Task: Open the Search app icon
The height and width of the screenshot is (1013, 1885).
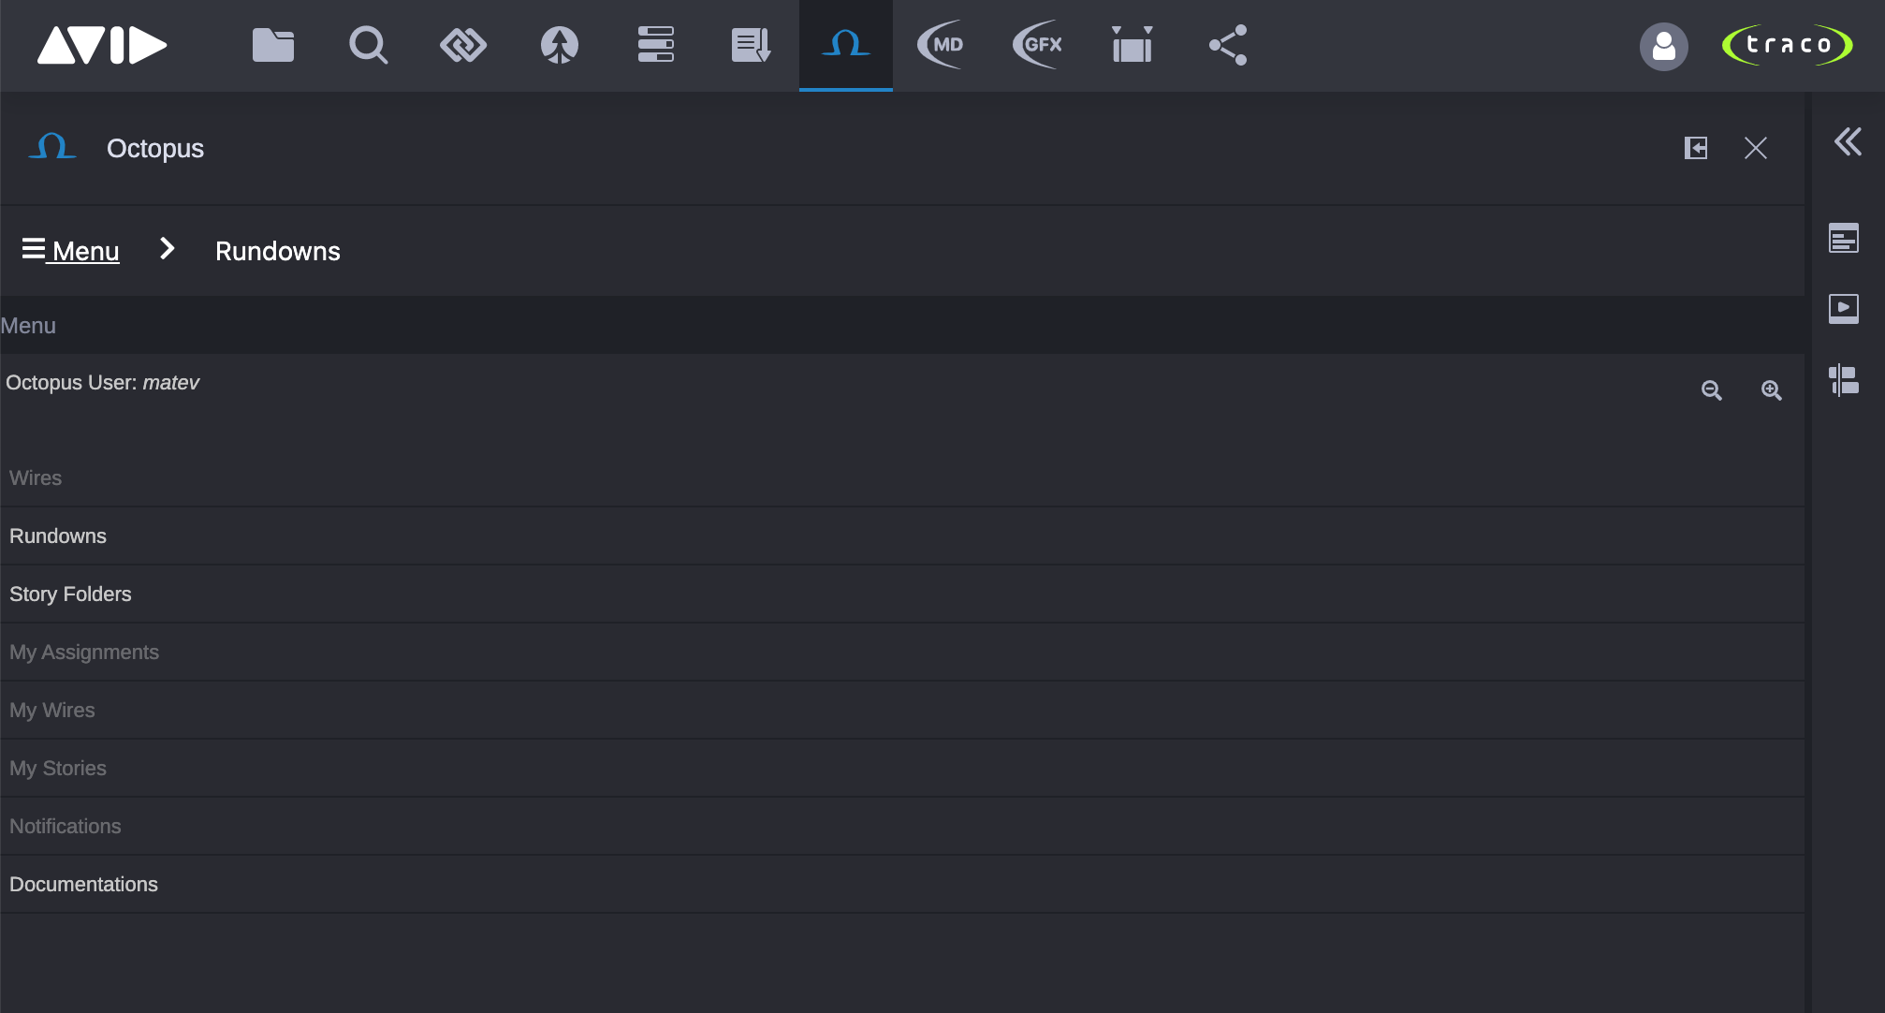Action: (x=368, y=45)
